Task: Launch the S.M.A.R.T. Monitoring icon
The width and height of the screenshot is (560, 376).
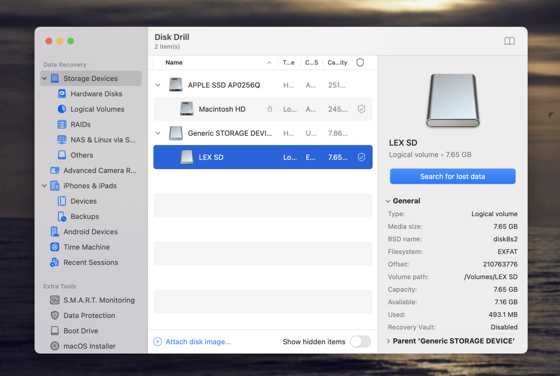Action: point(55,300)
